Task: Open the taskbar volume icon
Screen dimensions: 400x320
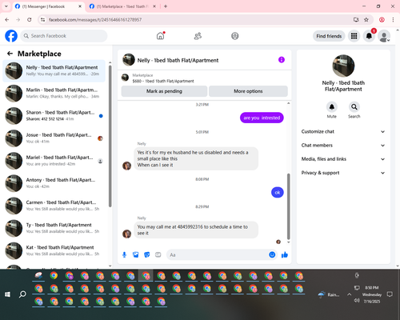Action: click(357, 301)
